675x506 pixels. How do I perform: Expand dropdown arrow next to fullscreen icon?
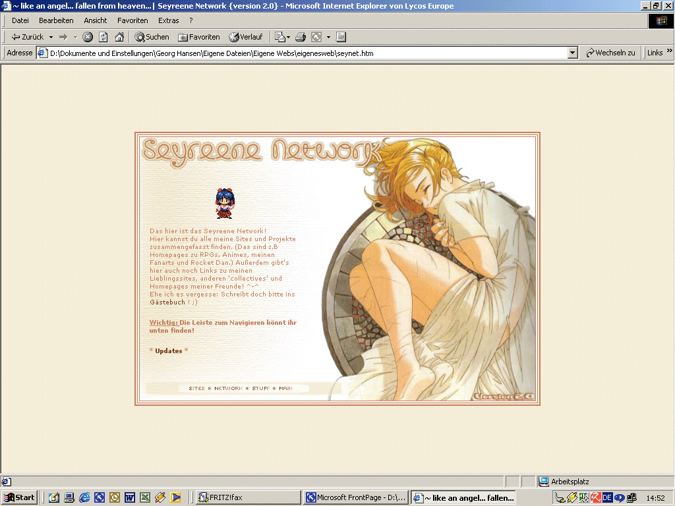[328, 37]
